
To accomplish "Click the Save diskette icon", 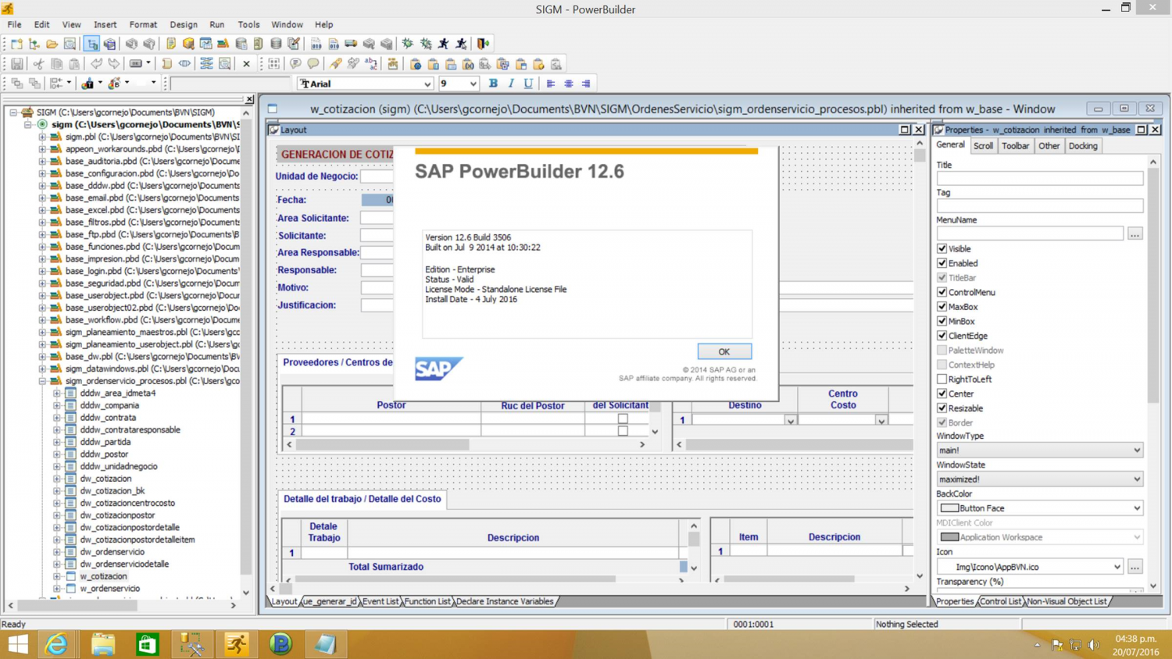I will click(16, 64).
